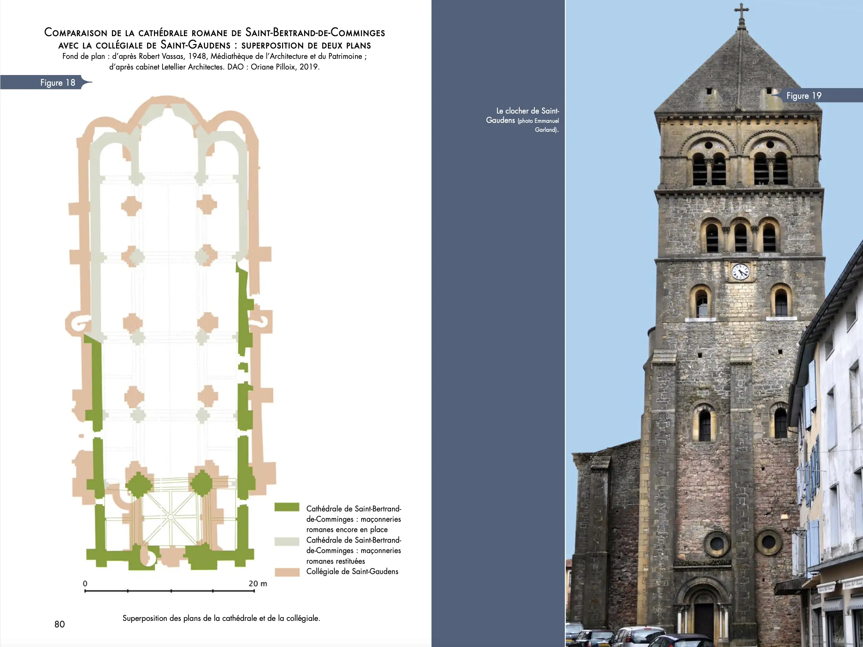
Task: Click the left green pillar near the vault
Action: [x=138, y=486]
